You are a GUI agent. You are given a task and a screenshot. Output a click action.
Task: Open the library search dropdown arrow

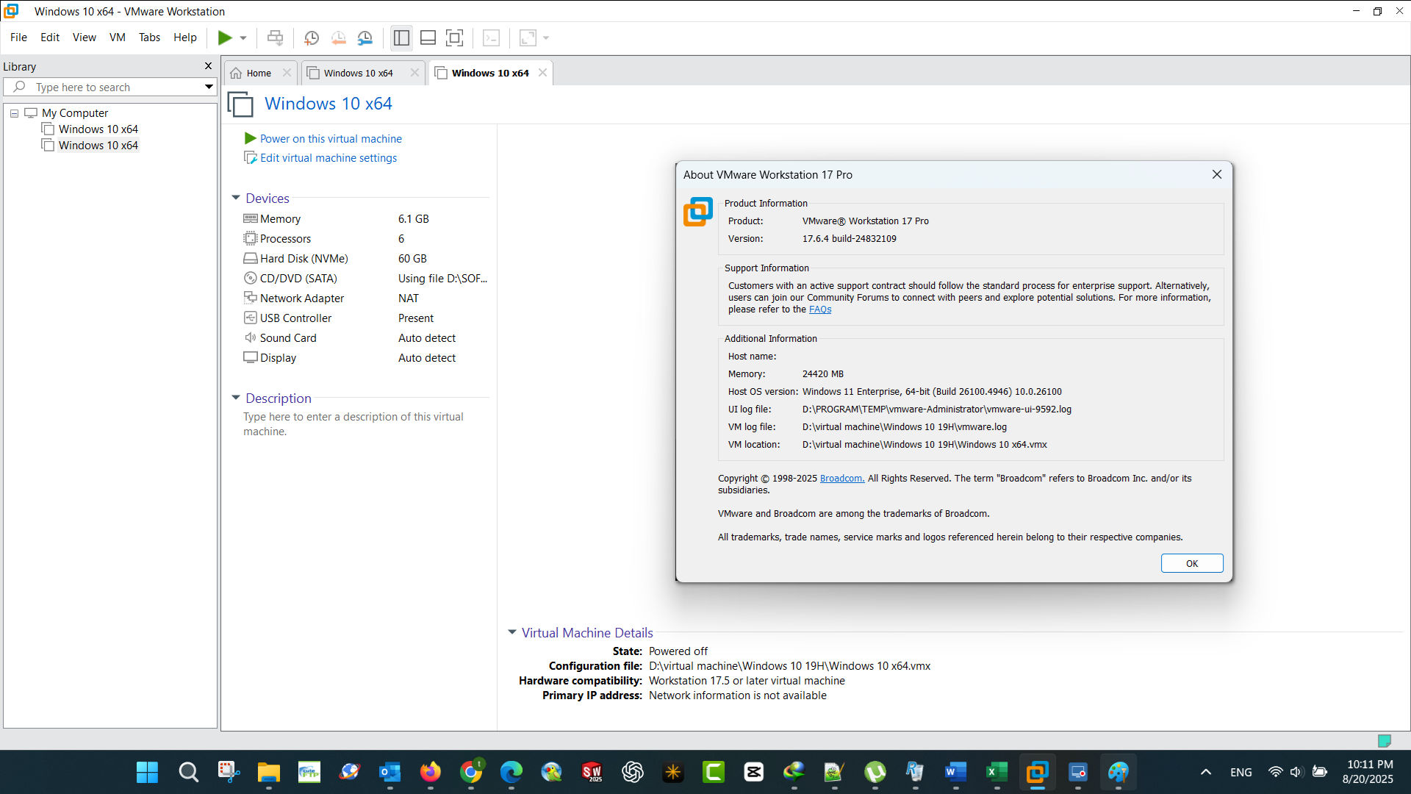[x=209, y=87]
